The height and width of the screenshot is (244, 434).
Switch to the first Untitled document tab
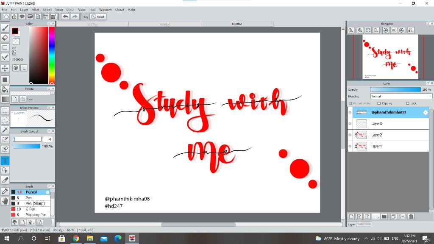[92, 24]
